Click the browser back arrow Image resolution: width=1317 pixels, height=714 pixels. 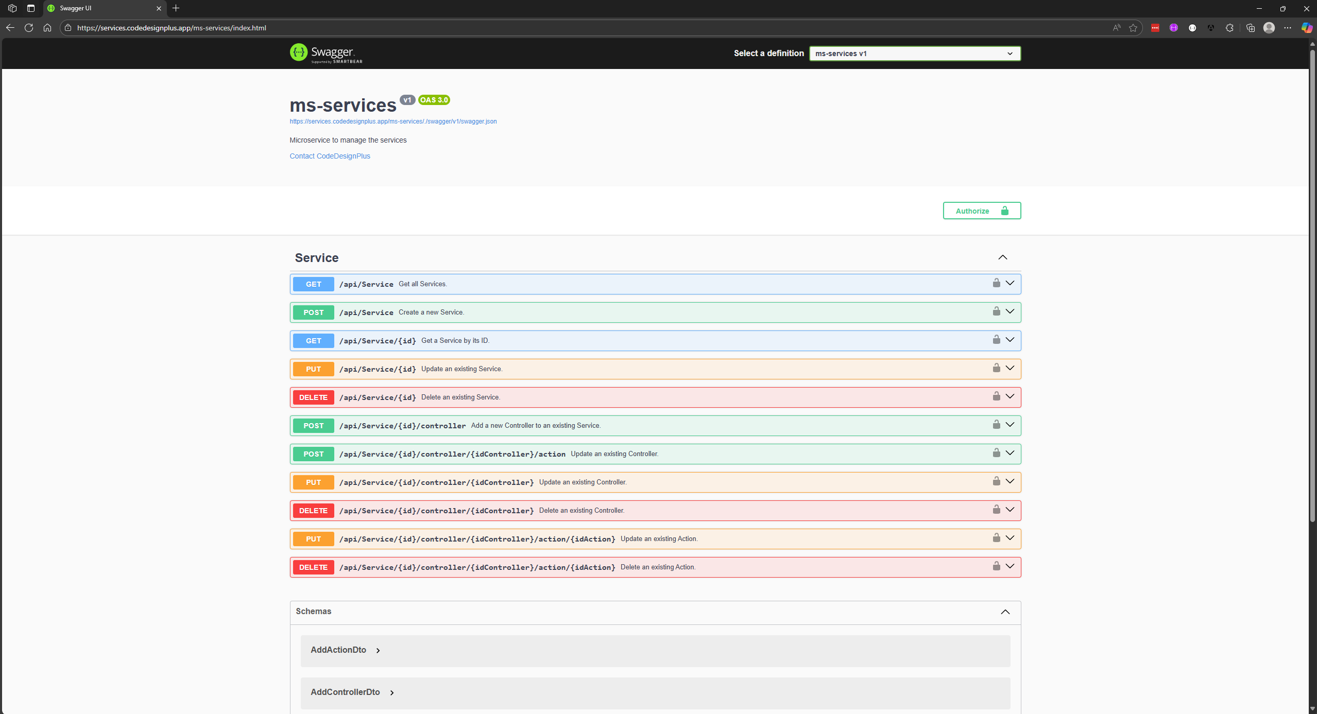tap(10, 28)
